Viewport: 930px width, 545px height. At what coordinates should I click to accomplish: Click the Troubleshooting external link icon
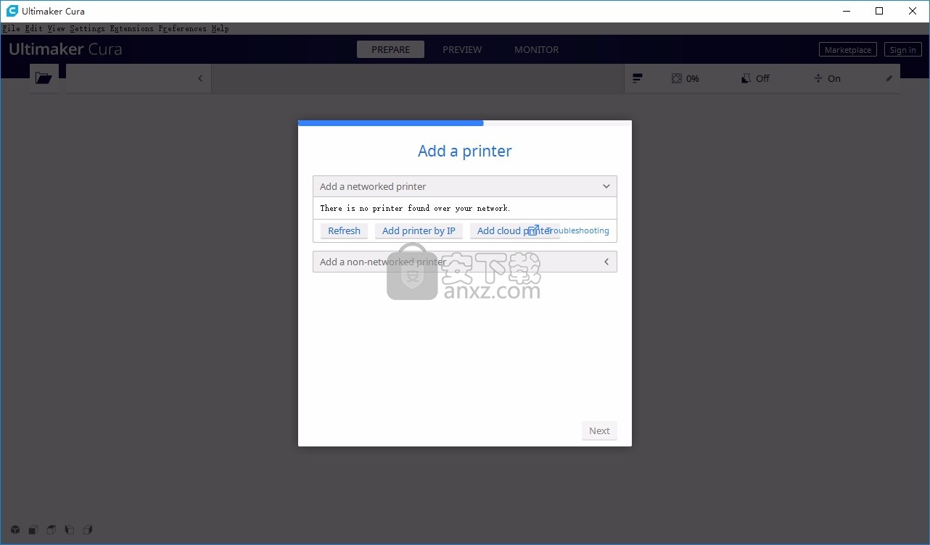coord(533,230)
